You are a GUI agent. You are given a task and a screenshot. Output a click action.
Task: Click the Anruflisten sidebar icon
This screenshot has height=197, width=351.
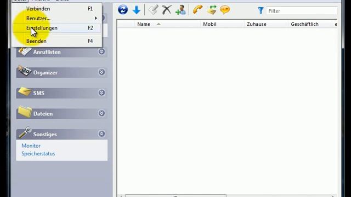[x=25, y=51]
